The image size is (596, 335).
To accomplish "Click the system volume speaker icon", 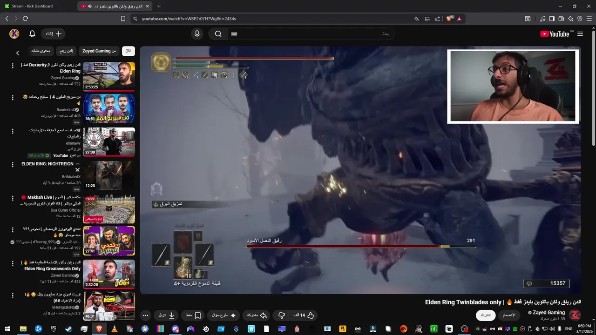I will (x=551, y=329).
